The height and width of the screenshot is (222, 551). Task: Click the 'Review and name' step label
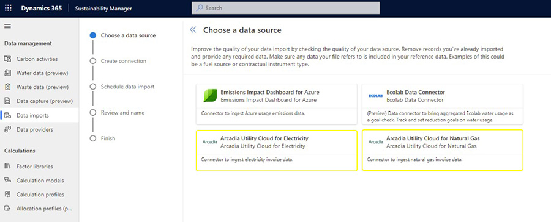click(122, 112)
